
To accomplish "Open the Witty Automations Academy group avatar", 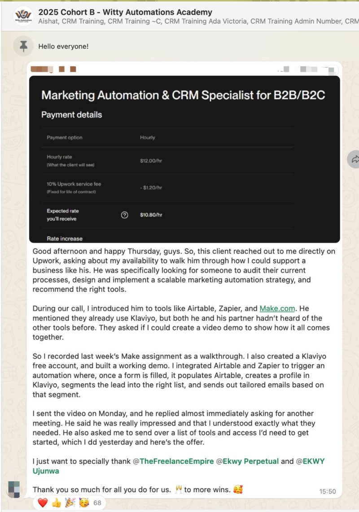I will click(x=23, y=16).
